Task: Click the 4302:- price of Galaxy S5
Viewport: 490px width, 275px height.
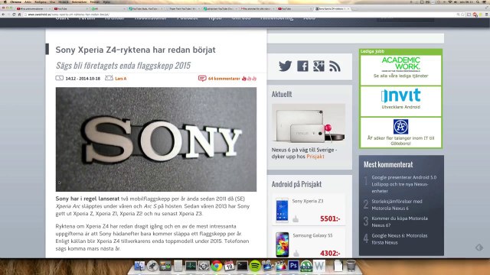Action: [x=330, y=253]
